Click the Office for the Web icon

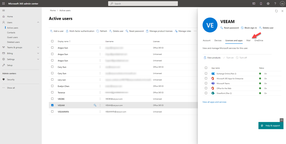(x=213, y=88)
